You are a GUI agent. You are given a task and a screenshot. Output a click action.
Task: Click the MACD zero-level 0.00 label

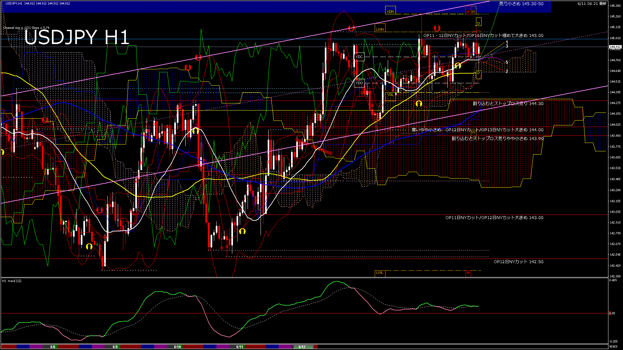click(612, 313)
